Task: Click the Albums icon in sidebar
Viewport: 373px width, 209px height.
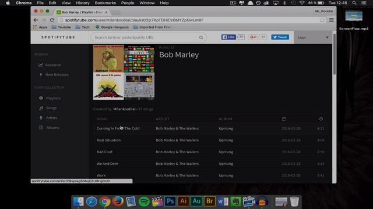Action: (41, 128)
